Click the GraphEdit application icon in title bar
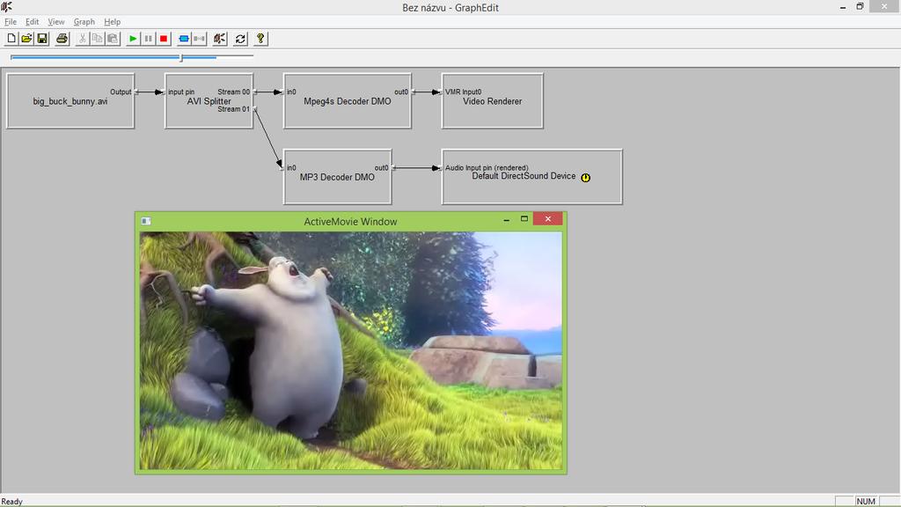This screenshot has height=507, width=901. point(6,7)
